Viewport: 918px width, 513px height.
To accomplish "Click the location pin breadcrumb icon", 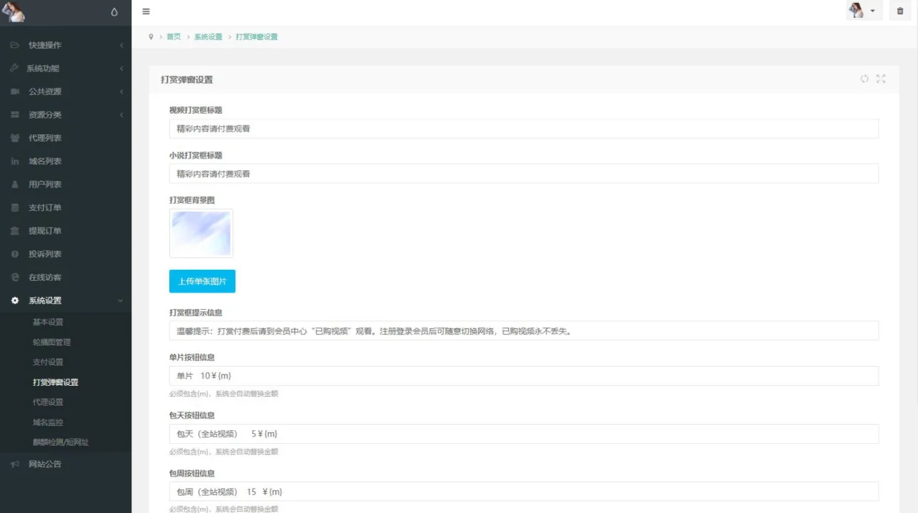I will (x=151, y=37).
